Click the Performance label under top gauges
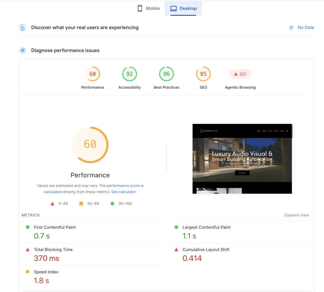Image resolution: width=324 pixels, height=292 pixels. click(x=93, y=87)
